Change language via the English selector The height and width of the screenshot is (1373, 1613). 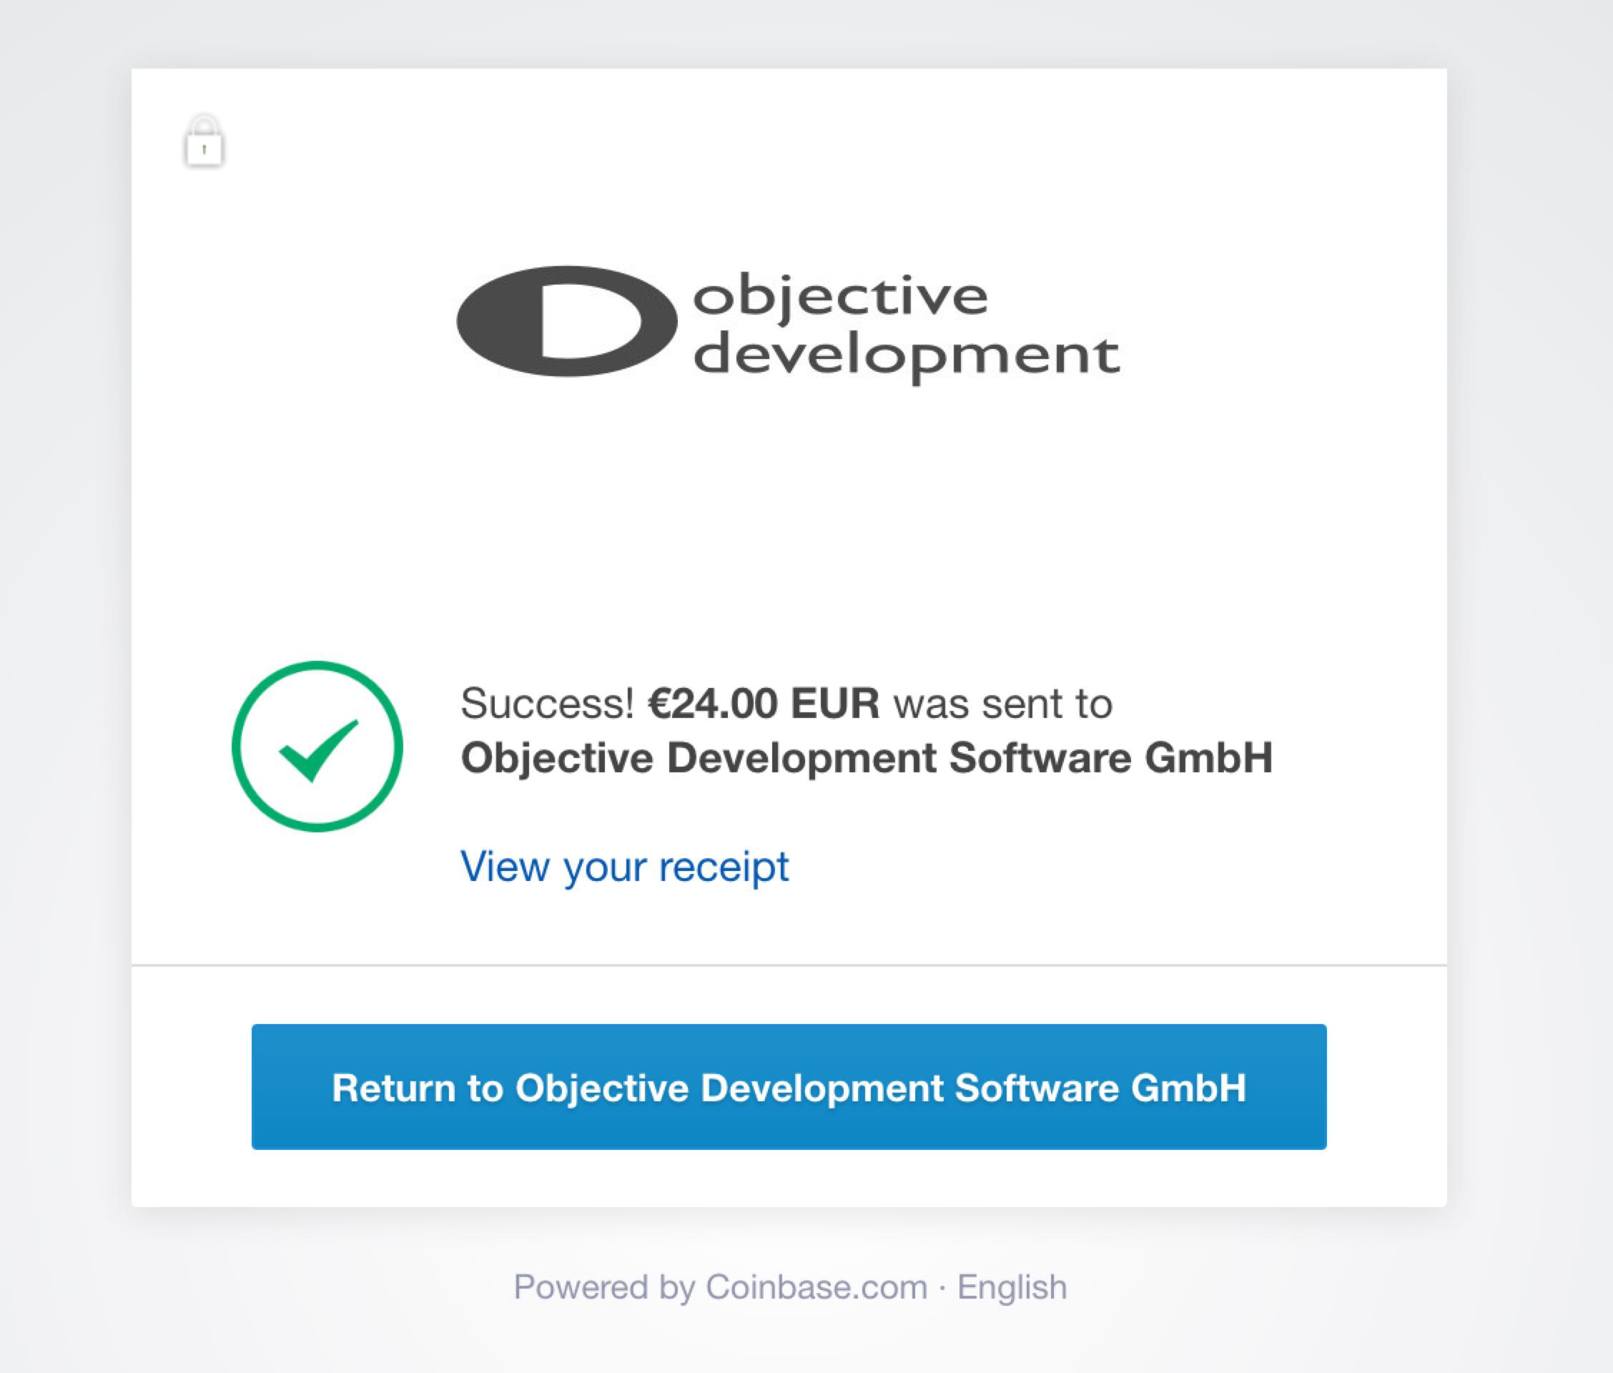(1012, 1286)
